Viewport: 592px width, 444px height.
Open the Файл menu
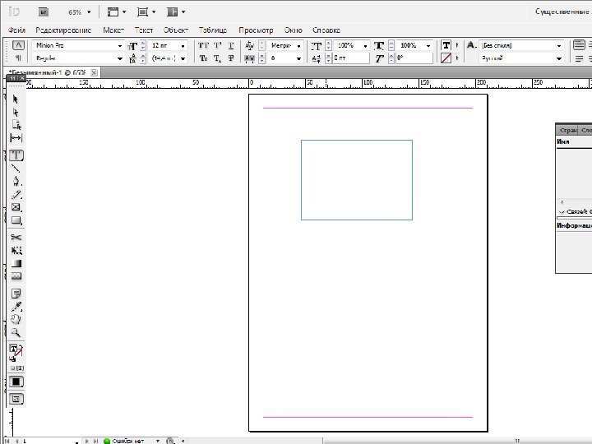[17, 30]
